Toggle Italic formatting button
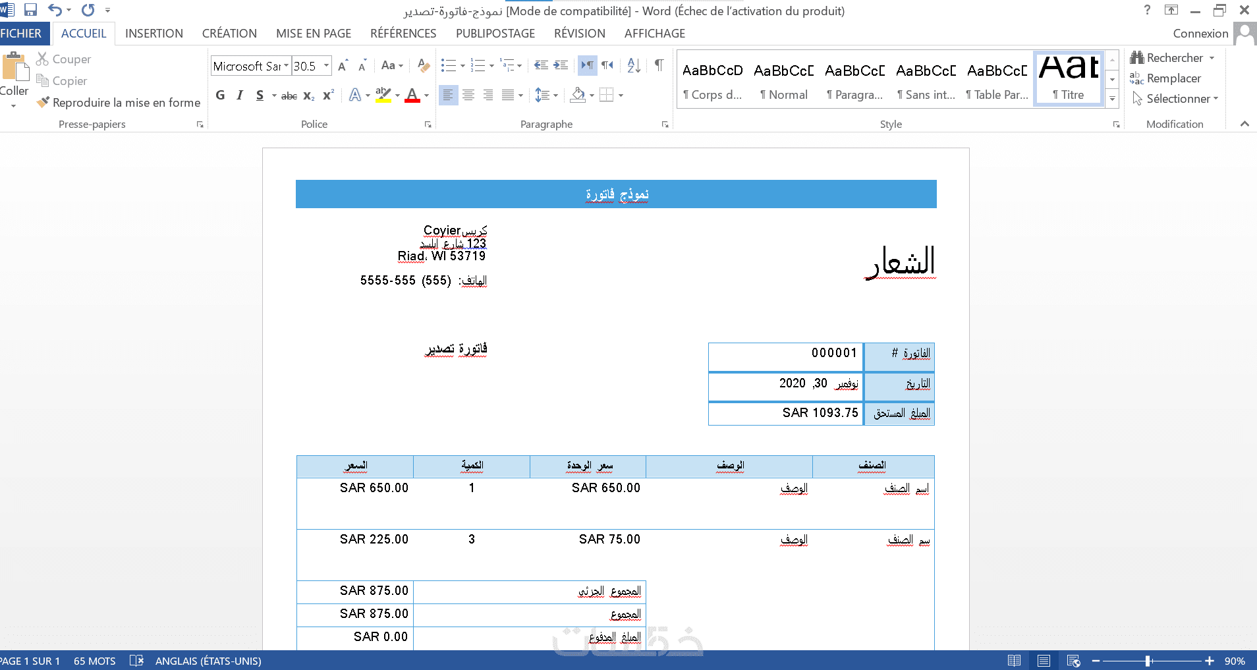Viewport: 1257px width, 670px height. 240,95
